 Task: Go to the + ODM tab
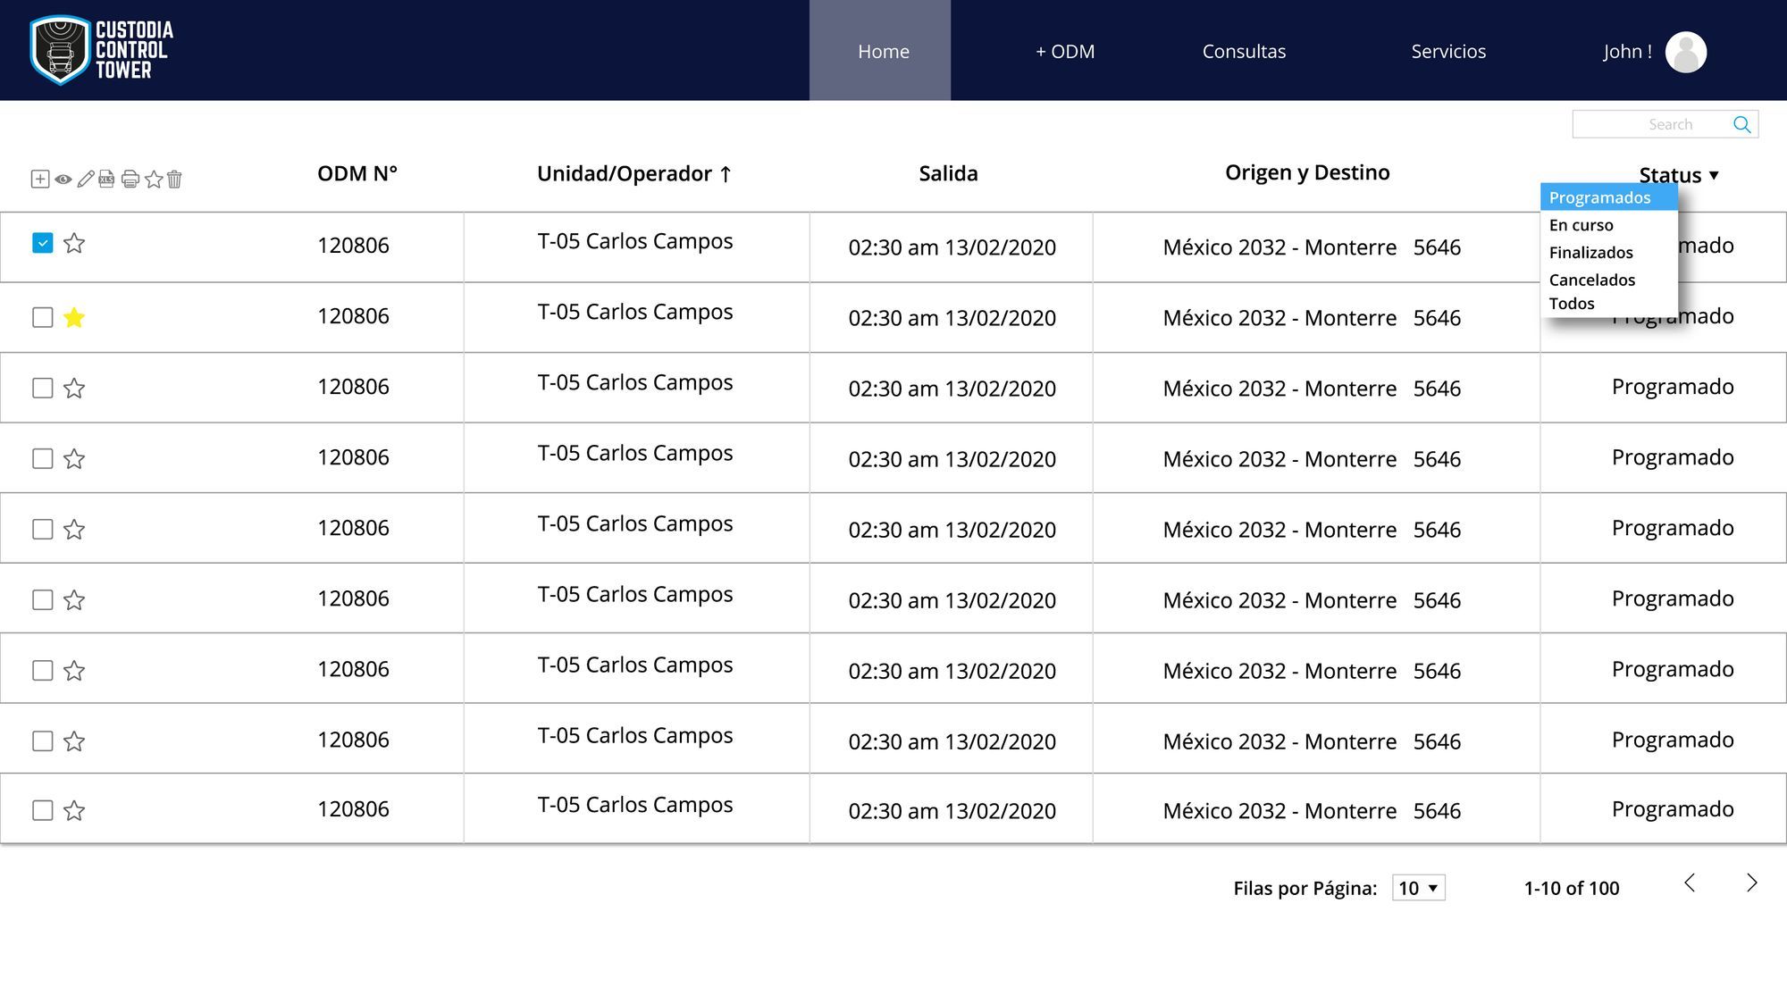1064,51
